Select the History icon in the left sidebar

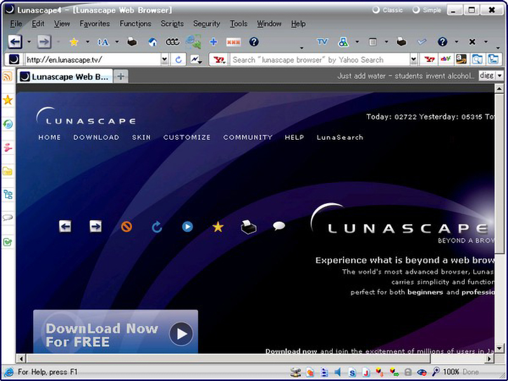[8, 124]
